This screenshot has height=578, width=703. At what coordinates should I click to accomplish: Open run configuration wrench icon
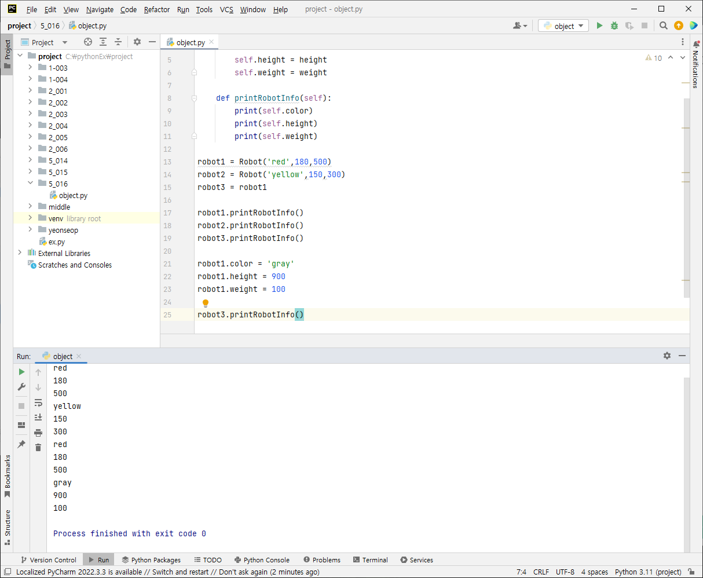[21, 387]
